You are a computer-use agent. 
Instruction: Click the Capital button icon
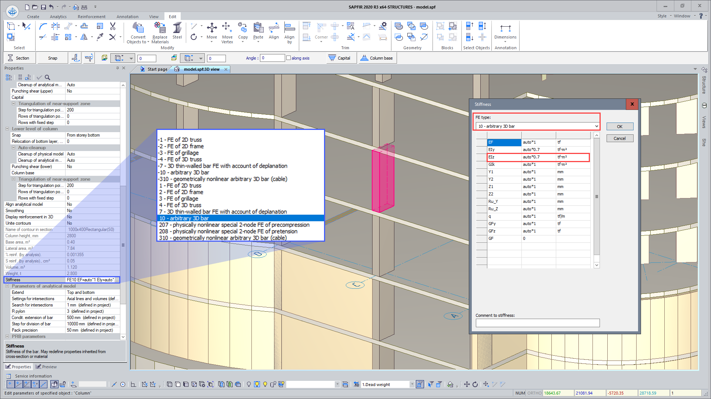[x=332, y=58]
